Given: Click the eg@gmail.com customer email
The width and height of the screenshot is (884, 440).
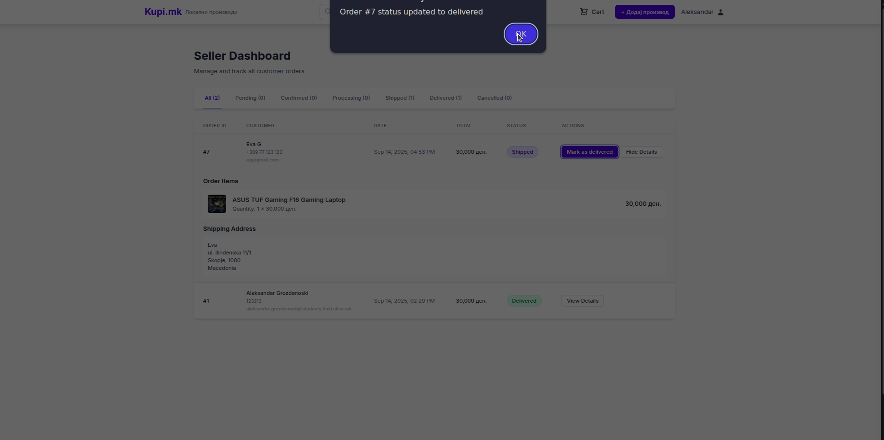Looking at the screenshot, I should pos(262,160).
